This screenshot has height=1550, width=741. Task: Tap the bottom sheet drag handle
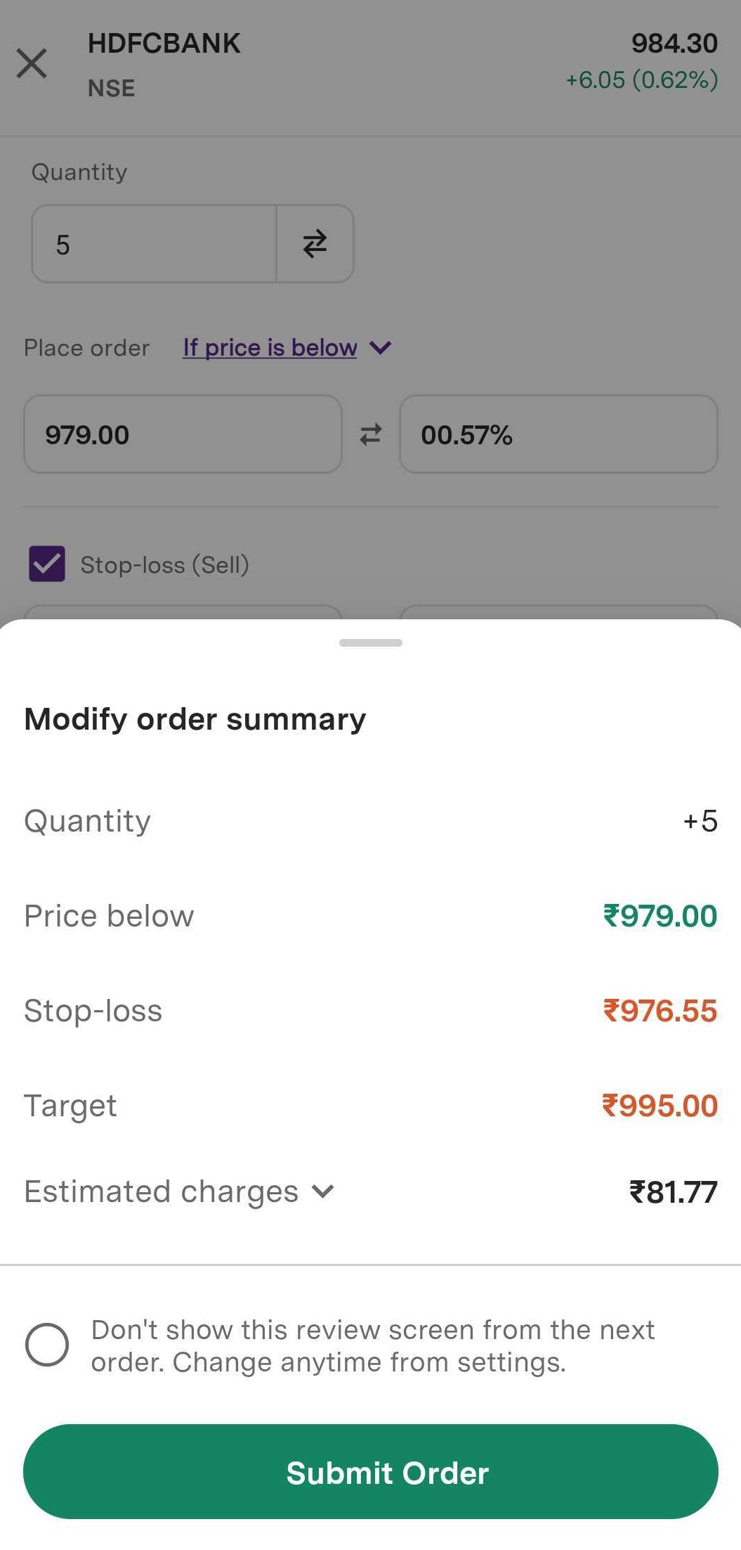point(370,642)
